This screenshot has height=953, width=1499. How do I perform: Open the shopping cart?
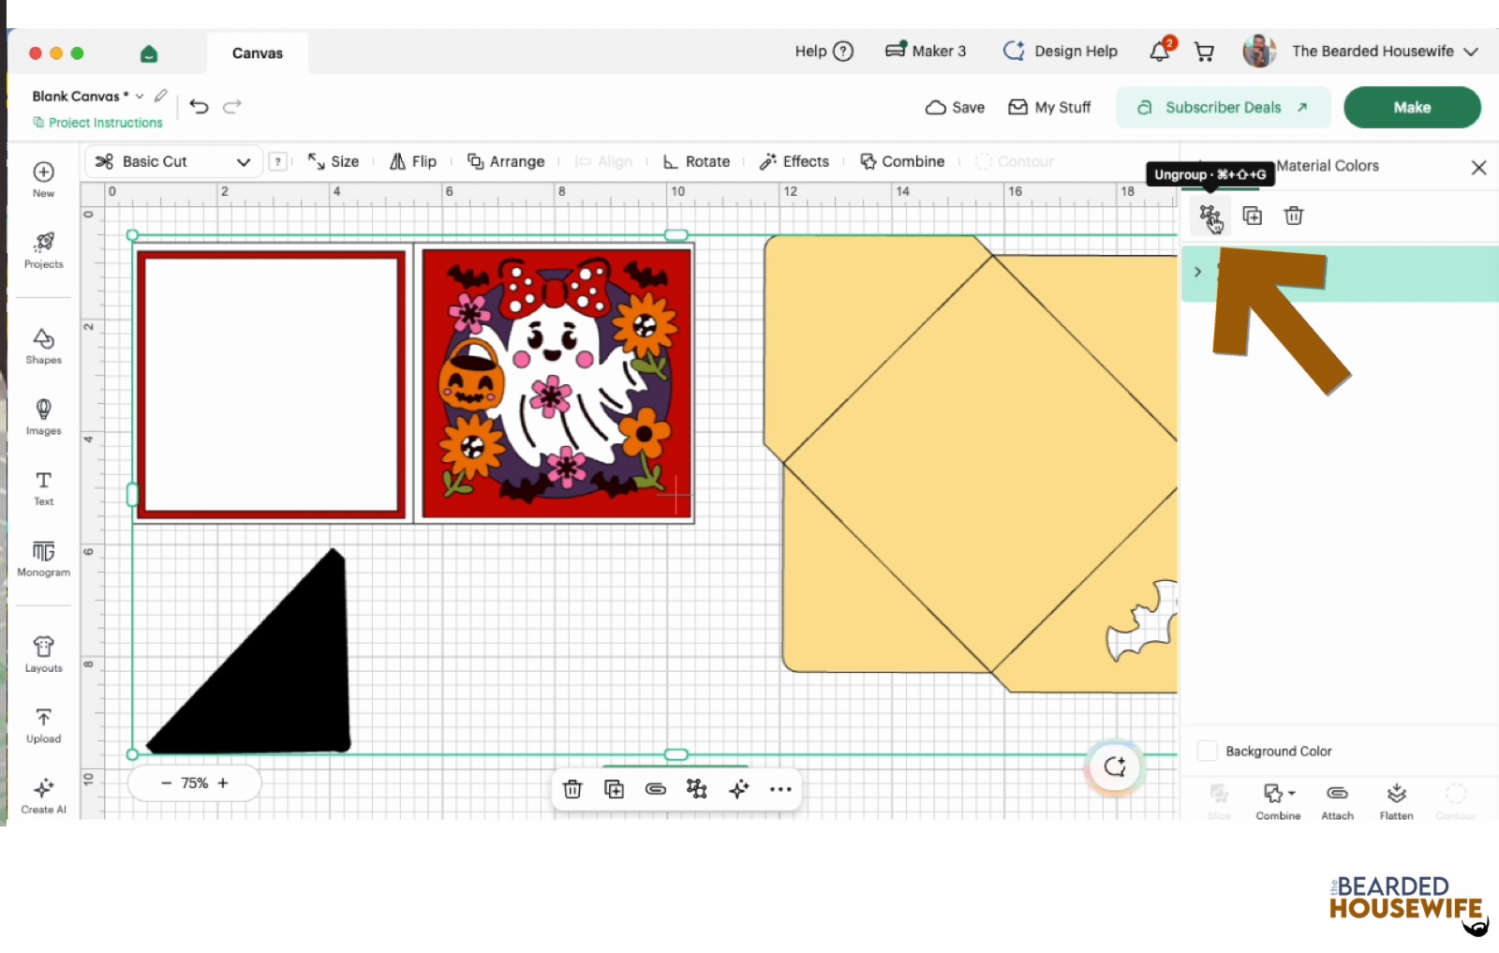pos(1205,52)
